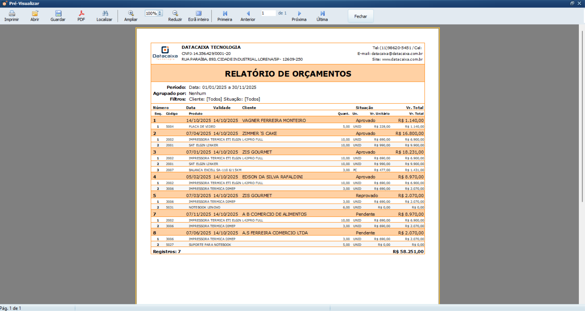Jump to the first page with Primeira
This screenshot has height=311, width=585.
[224, 16]
